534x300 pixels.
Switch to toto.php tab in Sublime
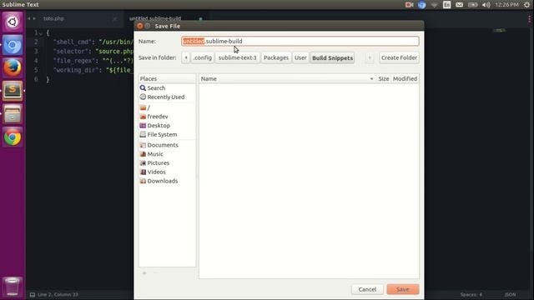pos(53,18)
